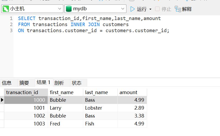
Task: Click the amount column header
Action: (129, 92)
